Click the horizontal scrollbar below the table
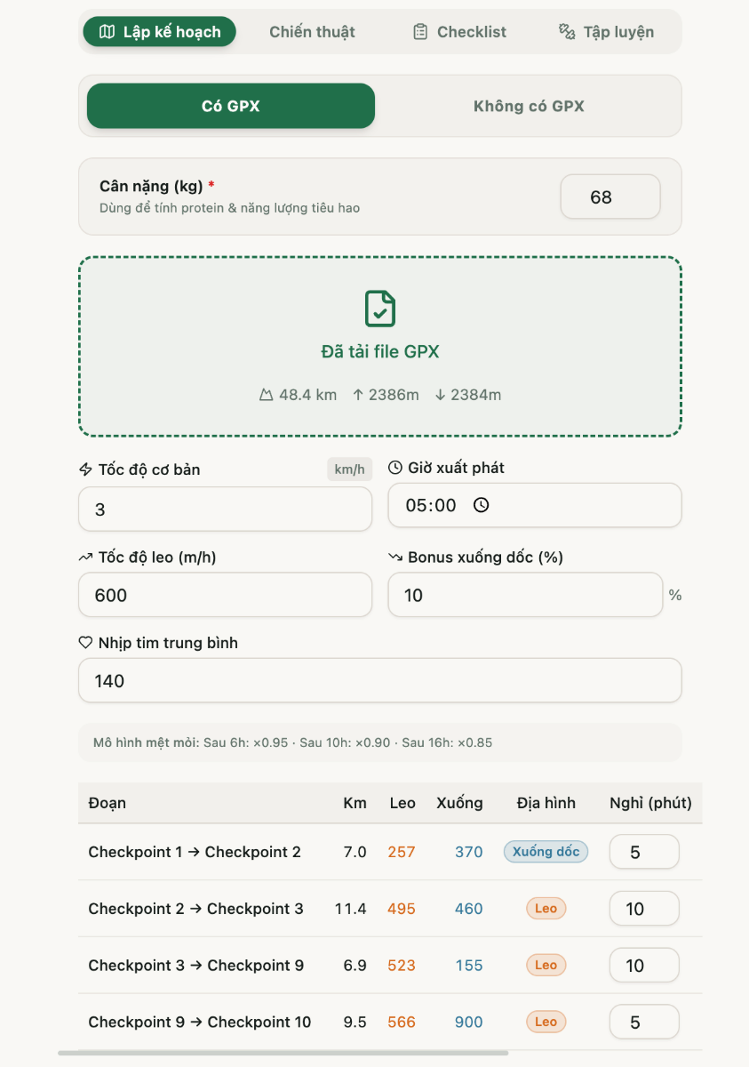The image size is (749, 1067). [283, 1053]
